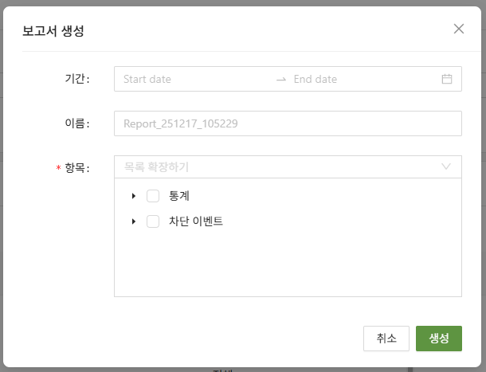Click the calendar icon in date range
The height and width of the screenshot is (372, 486).
[x=447, y=79]
